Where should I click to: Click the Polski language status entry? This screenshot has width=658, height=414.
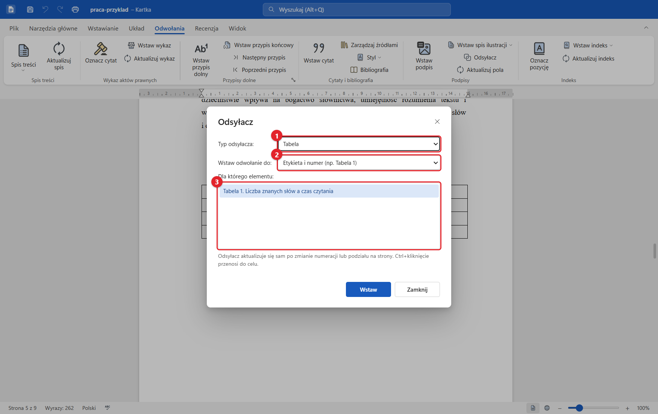click(89, 408)
